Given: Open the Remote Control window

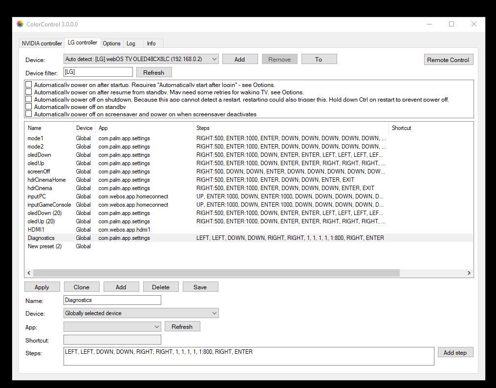Looking at the screenshot, I should [x=448, y=60].
